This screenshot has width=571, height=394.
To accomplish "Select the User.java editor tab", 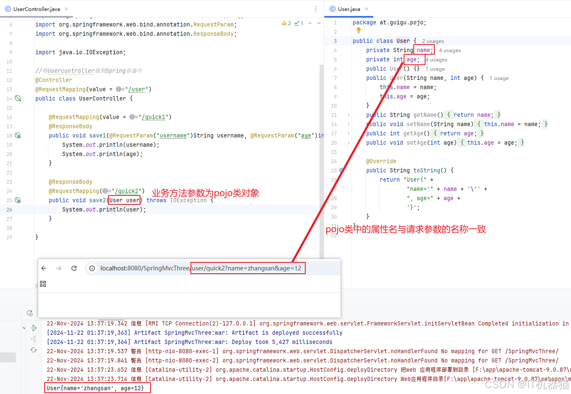I will pyautogui.click(x=349, y=9).
